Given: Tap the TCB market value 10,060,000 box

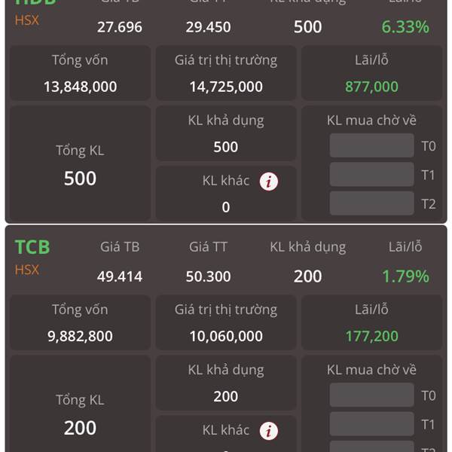Looking at the screenshot, I should (x=226, y=322).
